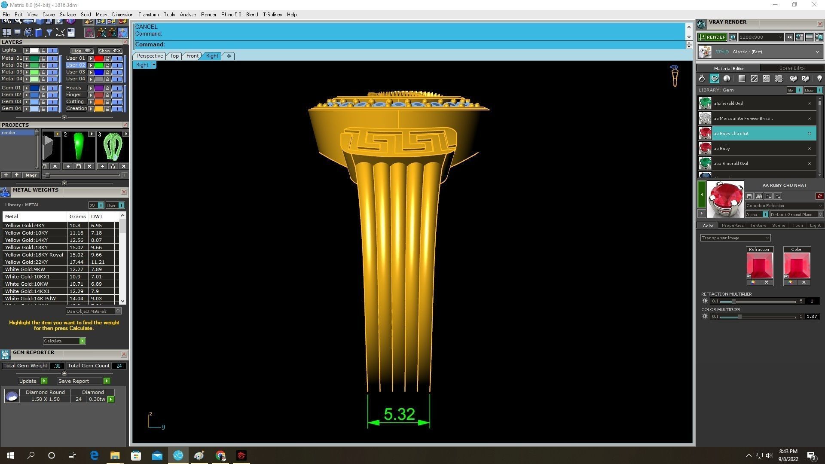Click the render list lines icon
The height and width of the screenshot is (464, 825).
click(809, 37)
